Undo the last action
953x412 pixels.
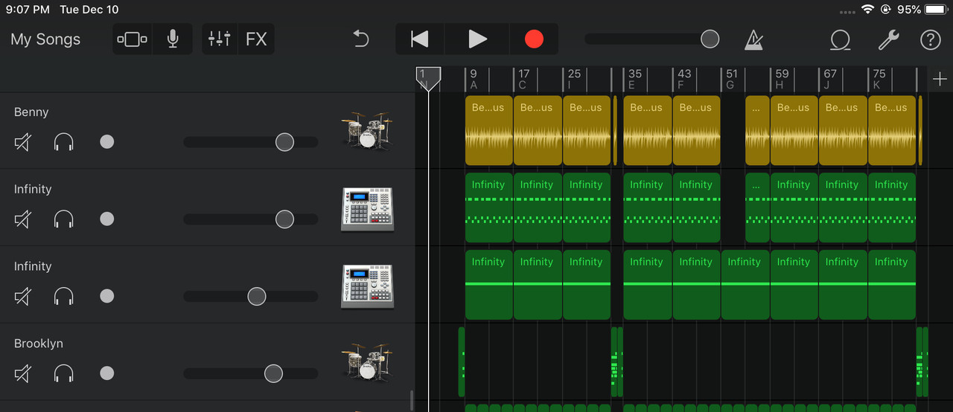(361, 39)
